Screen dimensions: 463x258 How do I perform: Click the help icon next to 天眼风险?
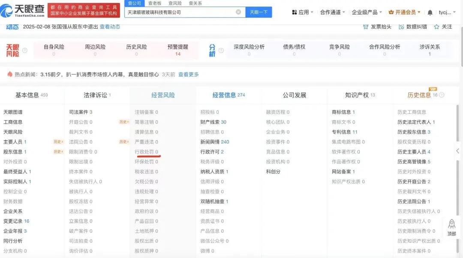coord(25,50)
